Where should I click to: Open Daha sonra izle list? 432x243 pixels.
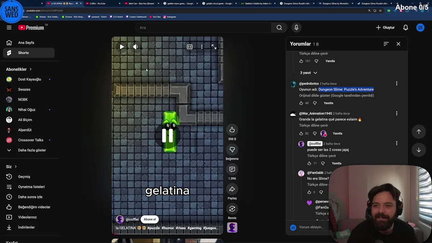[x=30, y=197]
